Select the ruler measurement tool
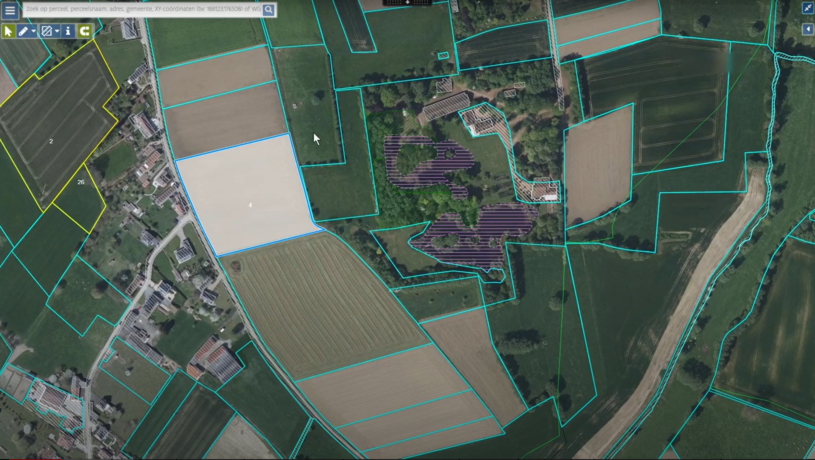Screen dimensions: 815x460 coord(46,31)
